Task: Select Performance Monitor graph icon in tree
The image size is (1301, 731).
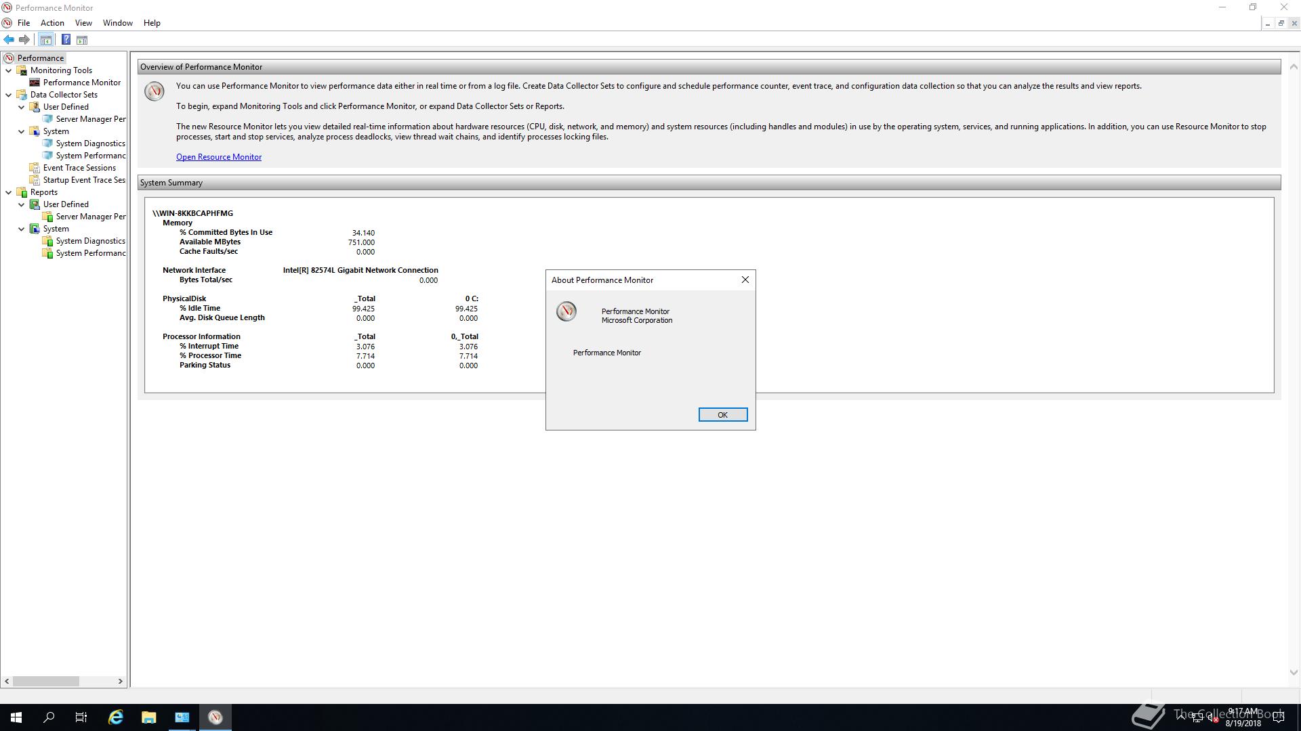Action: (35, 83)
